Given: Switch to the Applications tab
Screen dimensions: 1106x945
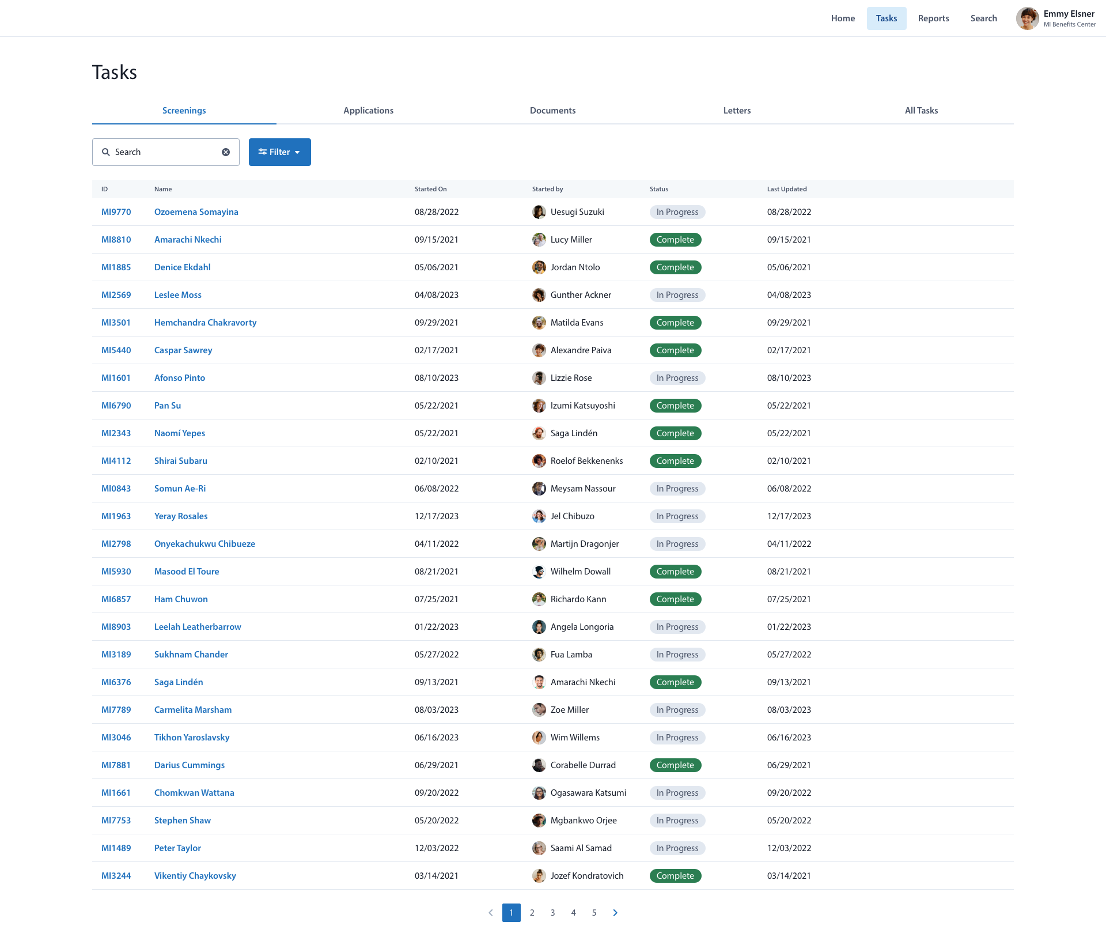Looking at the screenshot, I should click(x=368, y=111).
